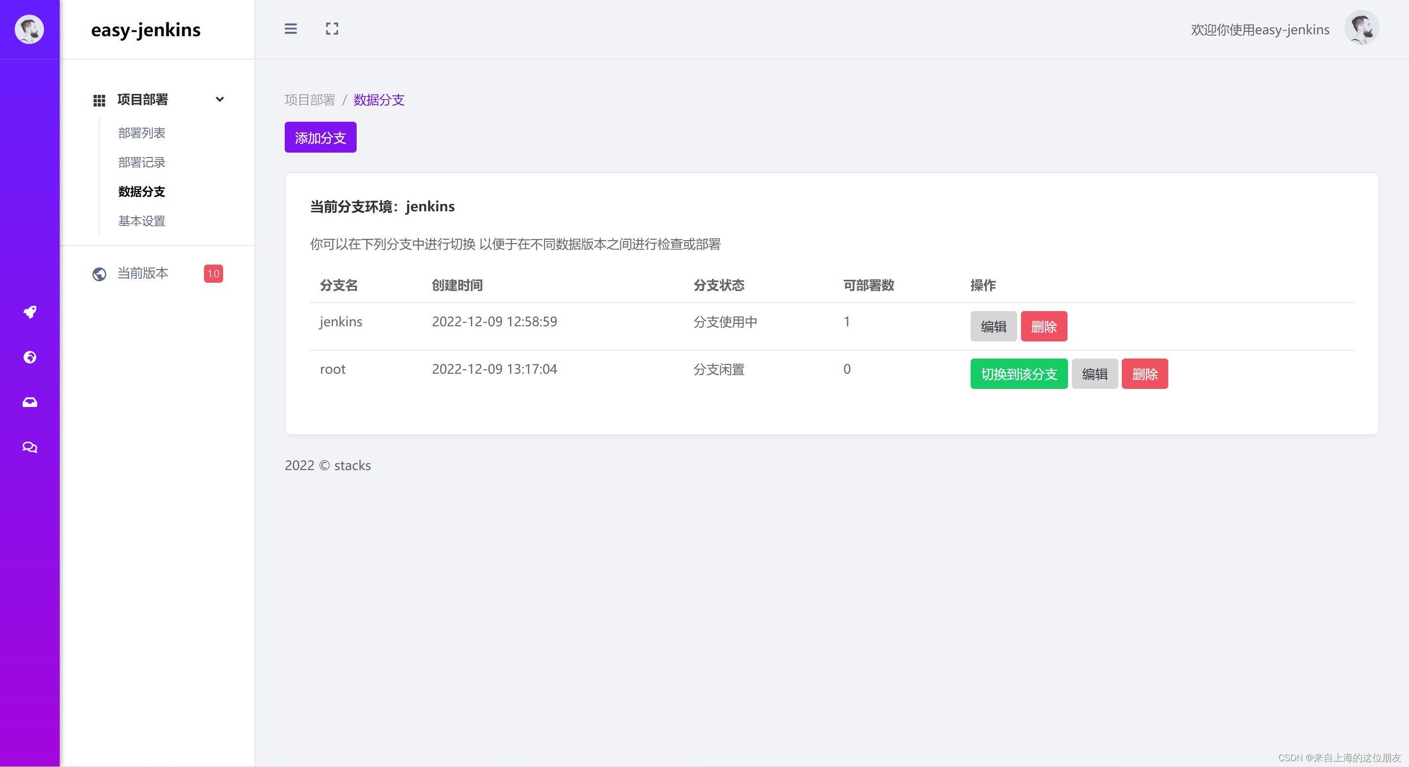Viewport: 1409px width, 767px height.
Task: Edit the root branch
Action: (x=1094, y=374)
